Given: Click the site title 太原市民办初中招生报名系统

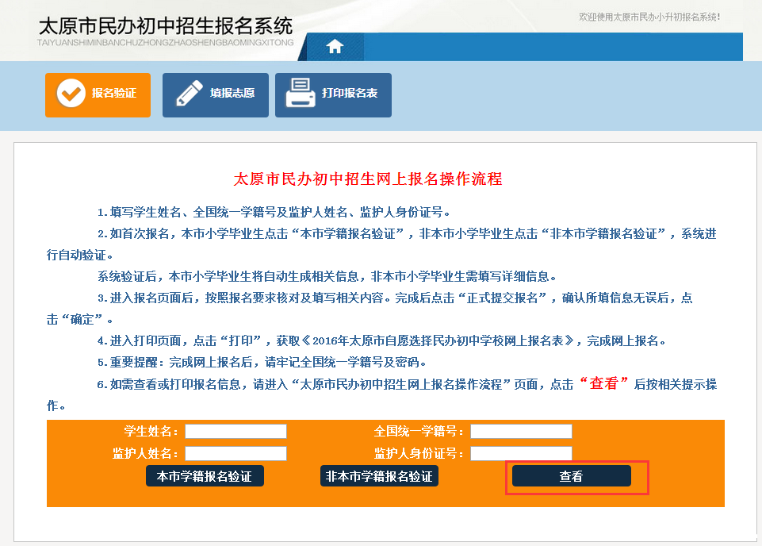Looking at the screenshot, I should point(165,25).
